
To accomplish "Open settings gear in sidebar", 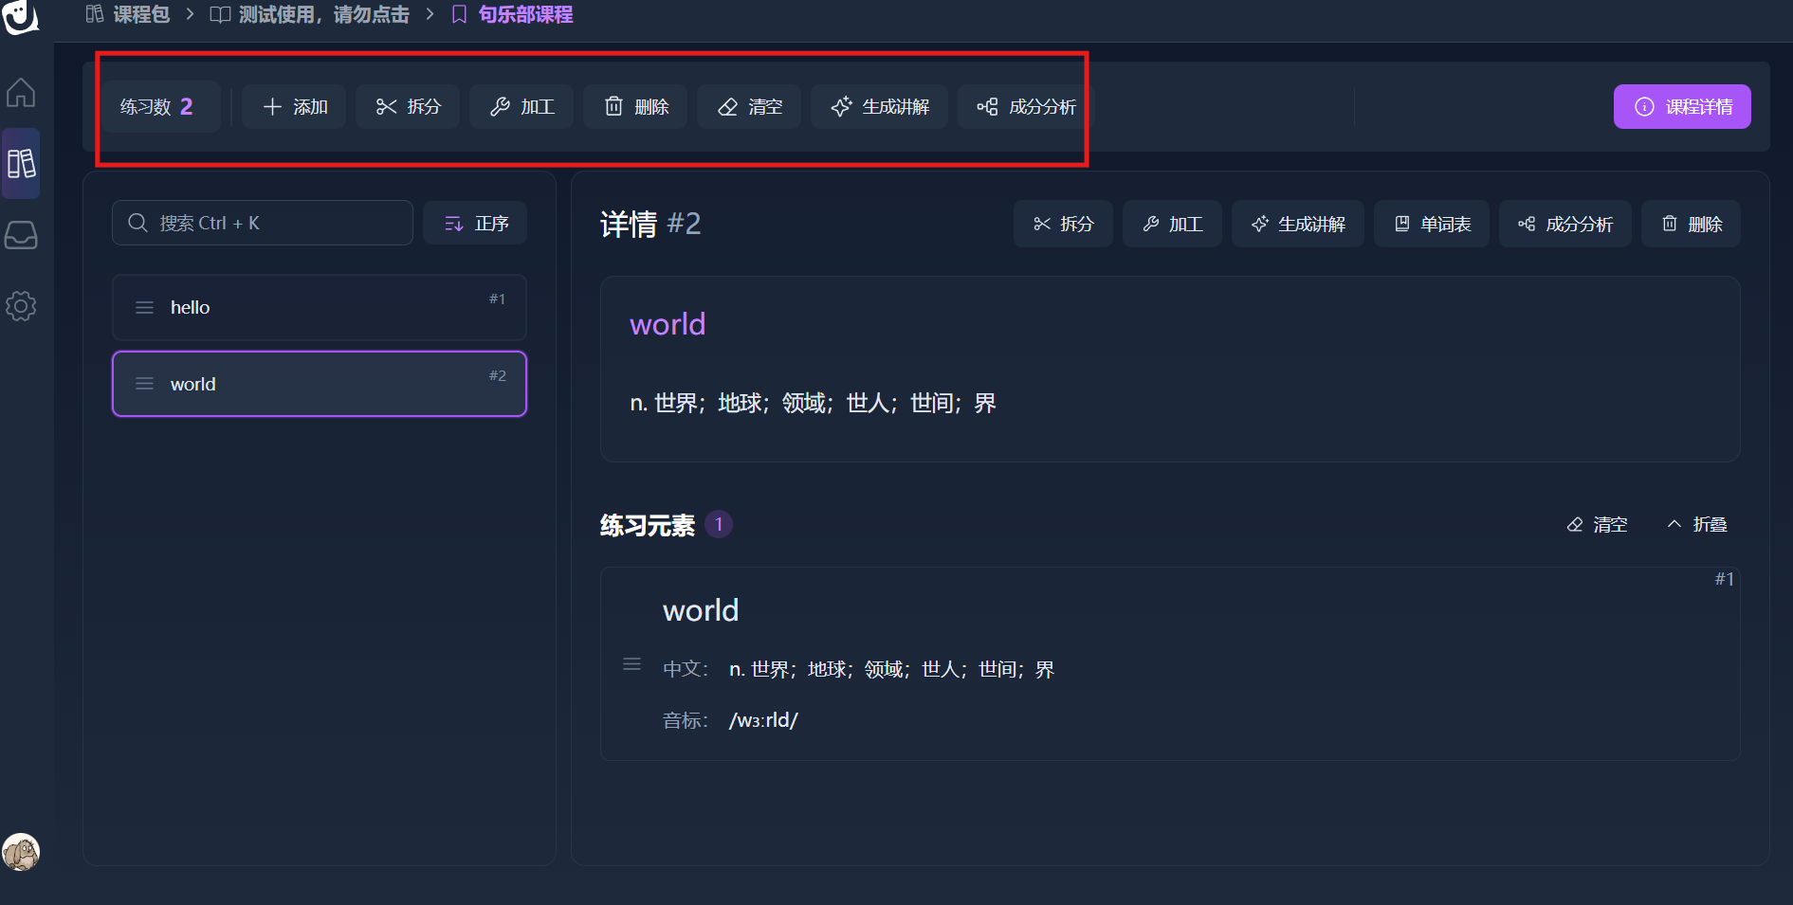I will pyautogui.click(x=21, y=306).
